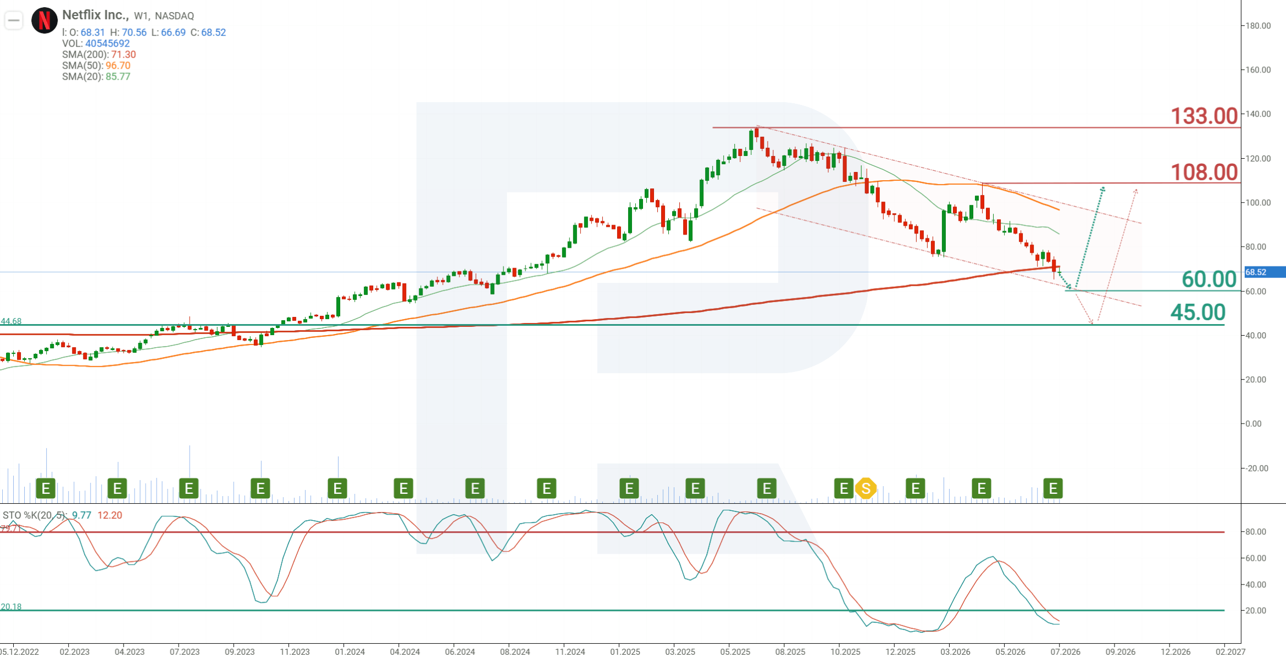Click the 100.00 price axis label
This screenshot has width=1286, height=657.
(1258, 202)
